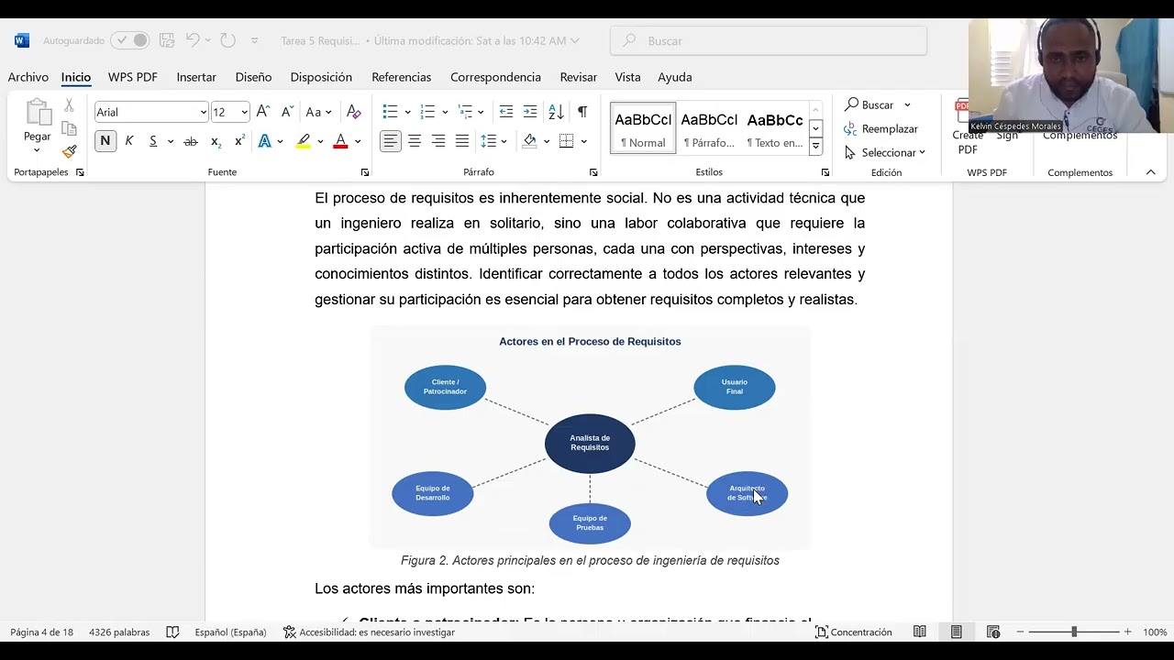The image size is (1174, 660).
Task: Expand the Pegar options arrow
Action: (x=38, y=150)
